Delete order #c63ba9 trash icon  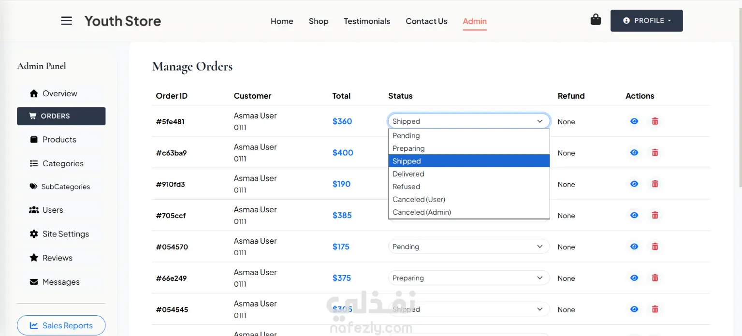pos(655,153)
